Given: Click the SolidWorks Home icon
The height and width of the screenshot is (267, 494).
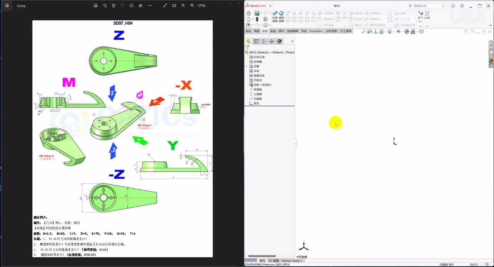Looking at the screenshot, I should [249, 14].
